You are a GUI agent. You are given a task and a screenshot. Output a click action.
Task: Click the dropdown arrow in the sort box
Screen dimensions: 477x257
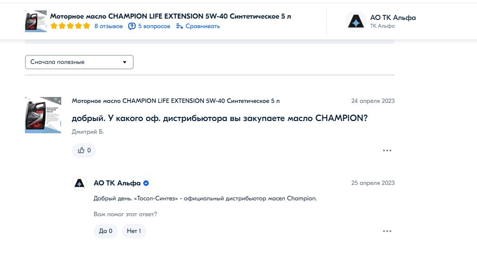tap(124, 63)
